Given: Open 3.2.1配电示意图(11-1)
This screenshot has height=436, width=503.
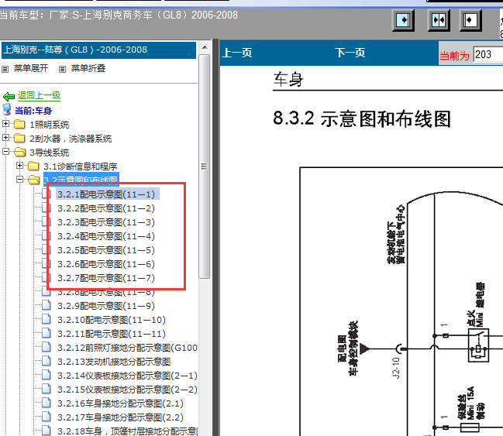Looking at the screenshot, I should pyautogui.click(x=106, y=194).
